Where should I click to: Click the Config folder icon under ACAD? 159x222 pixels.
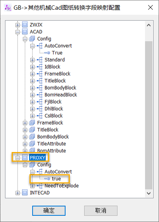coord(32,38)
